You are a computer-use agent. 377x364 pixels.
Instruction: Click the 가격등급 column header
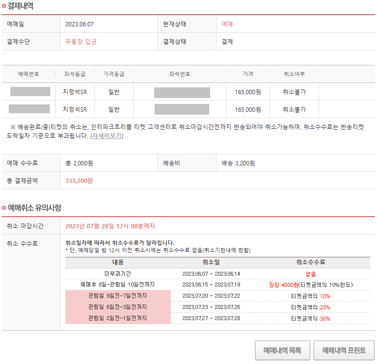[x=114, y=74]
